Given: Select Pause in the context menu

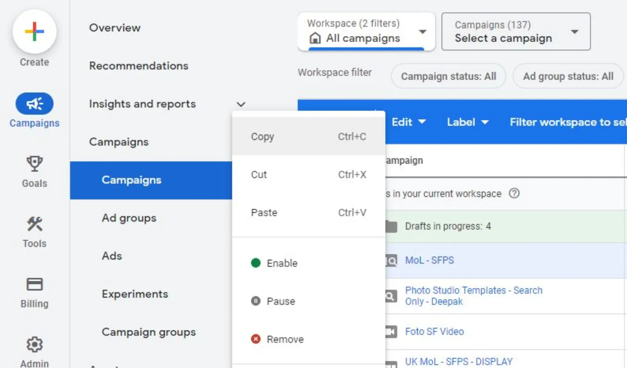Looking at the screenshot, I should click(309, 301).
